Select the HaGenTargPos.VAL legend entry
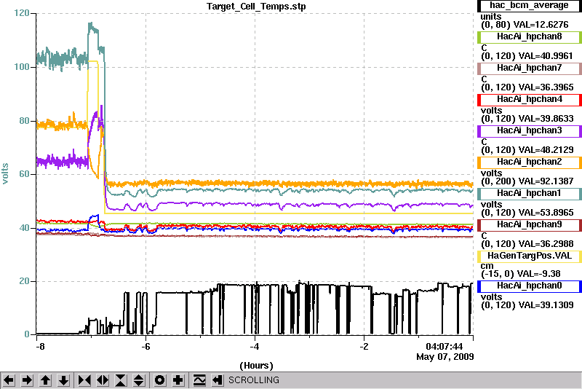 [x=530, y=256]
